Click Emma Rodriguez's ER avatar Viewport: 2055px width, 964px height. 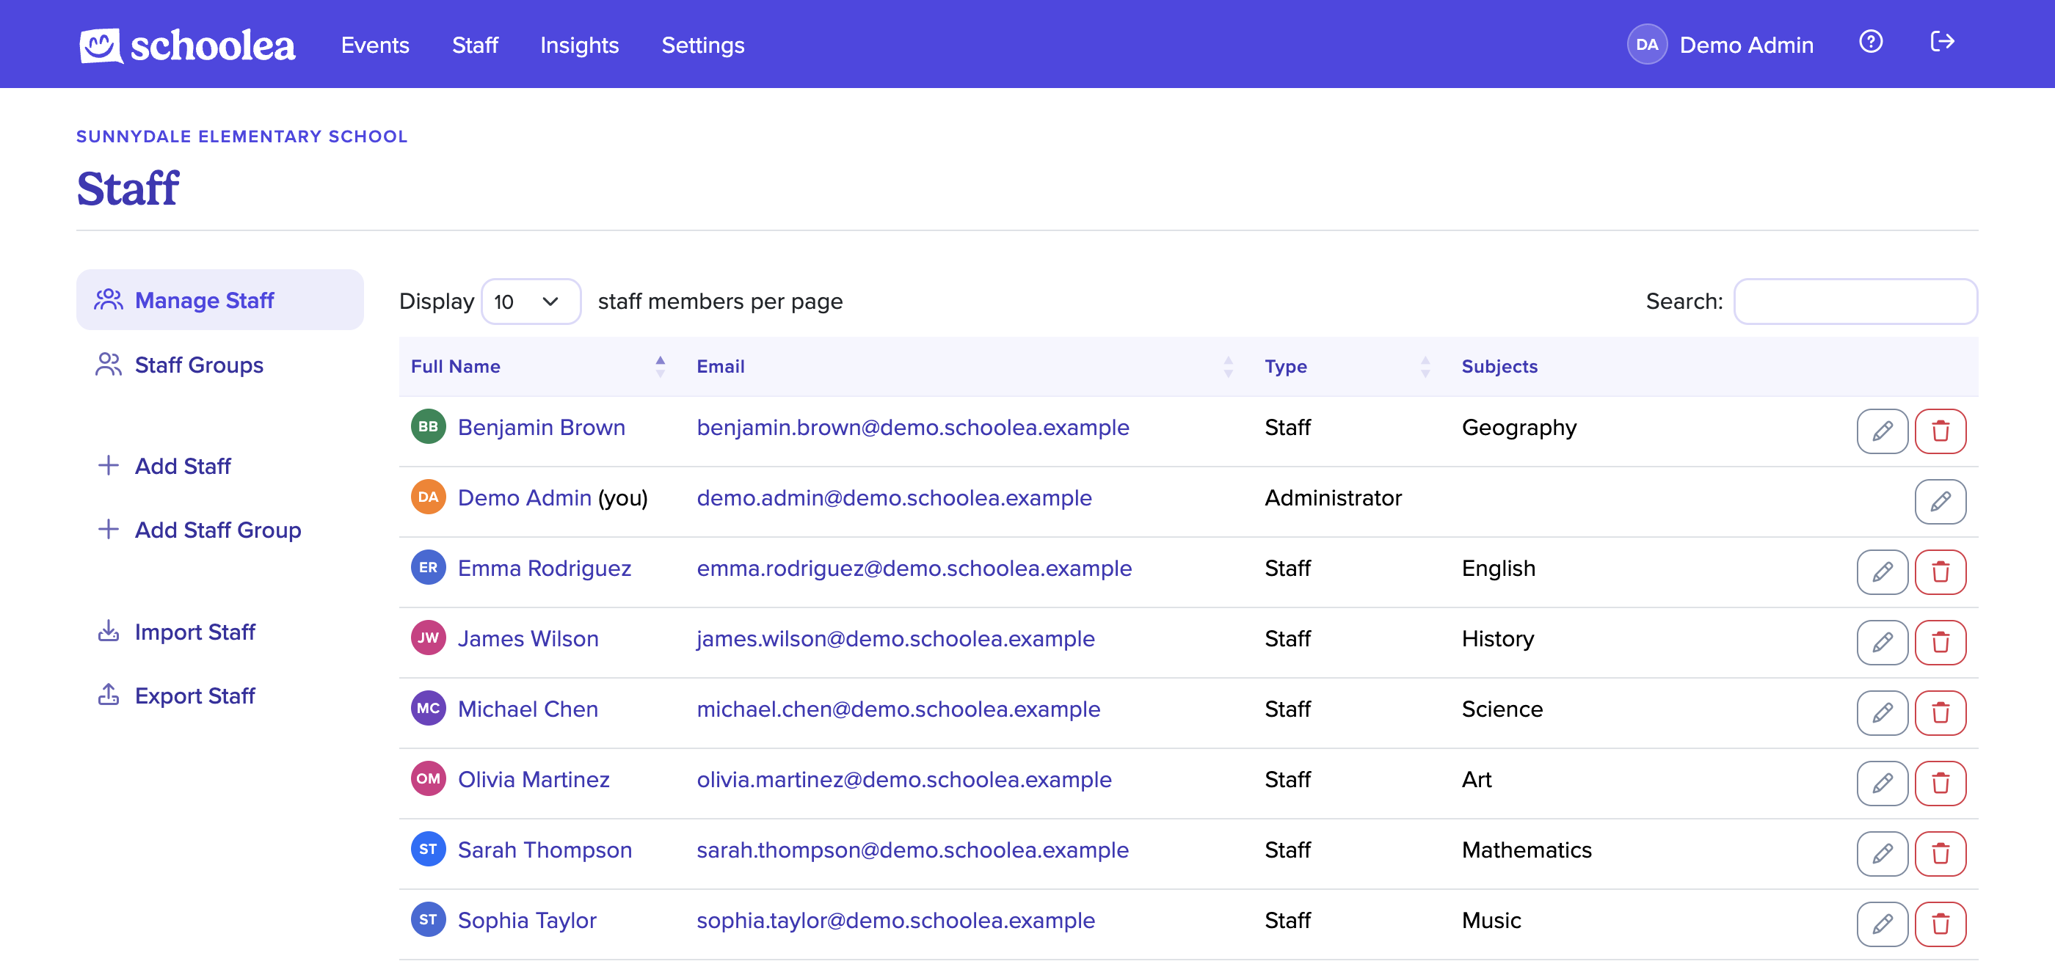(429, 568)
